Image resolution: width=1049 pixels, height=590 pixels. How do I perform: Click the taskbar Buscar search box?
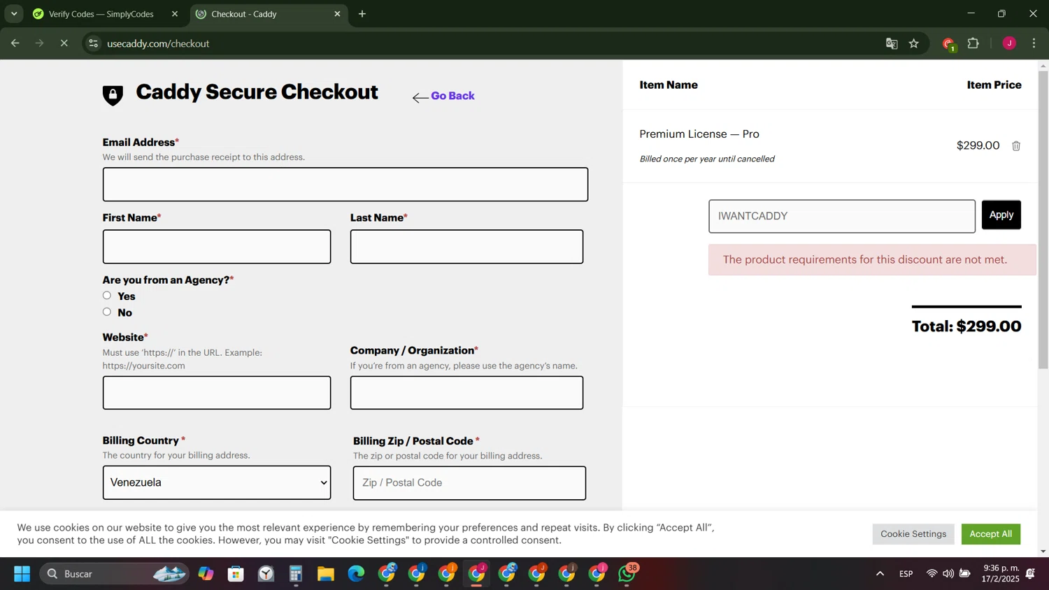(114, 574)
